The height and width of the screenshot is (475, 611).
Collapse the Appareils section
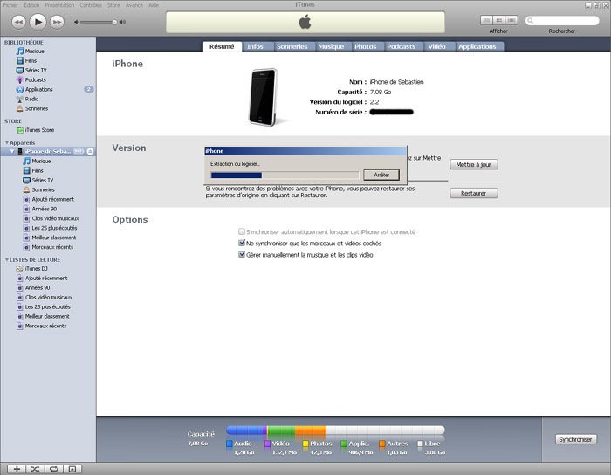pyautogui.click(x=6, y=142)
